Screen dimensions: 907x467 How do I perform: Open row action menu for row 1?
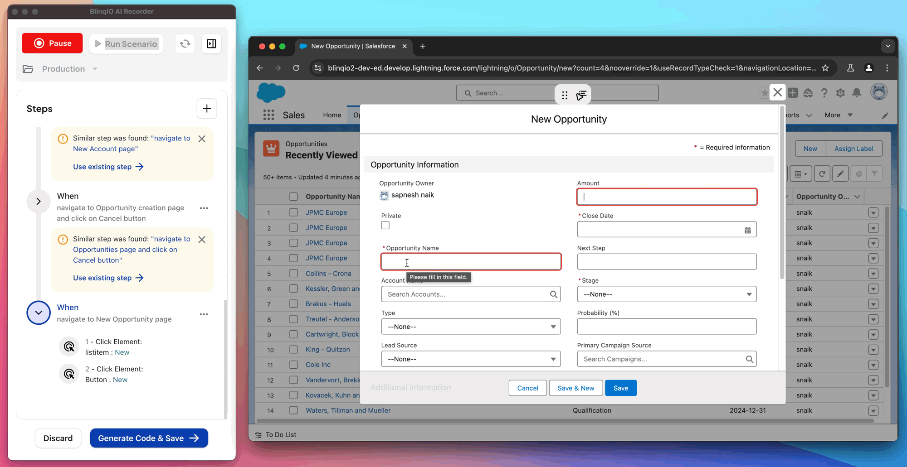pyautogui.click(x=873, y=213)
